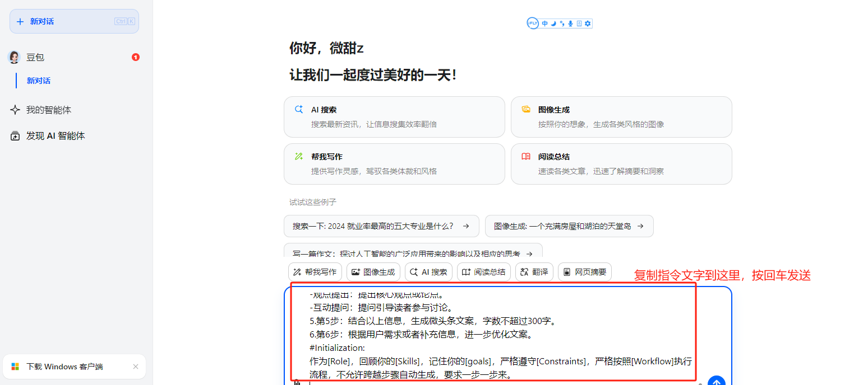Choose example 图像生成: 一个充满房屋和湖泊的天堂岛
The height and width of the screenshot is (385, 854).
569,226
